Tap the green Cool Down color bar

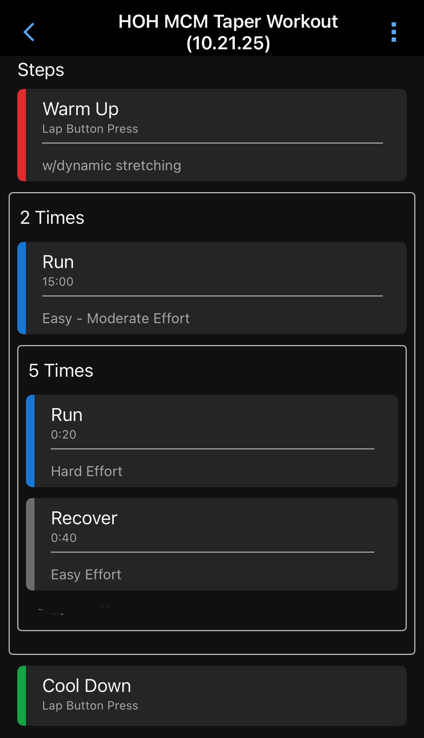[x=22, y=696]
